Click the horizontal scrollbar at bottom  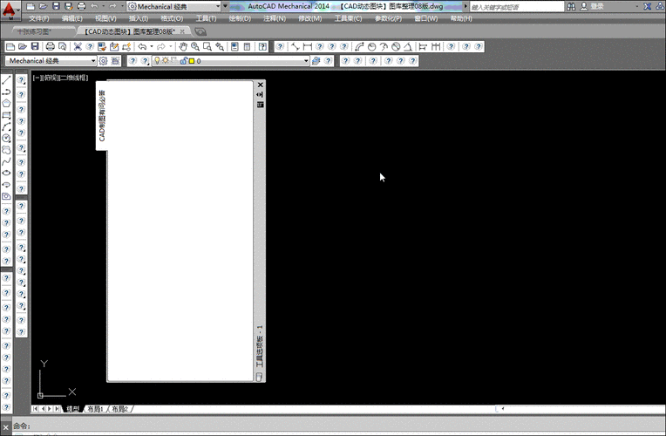coord(575,409)
